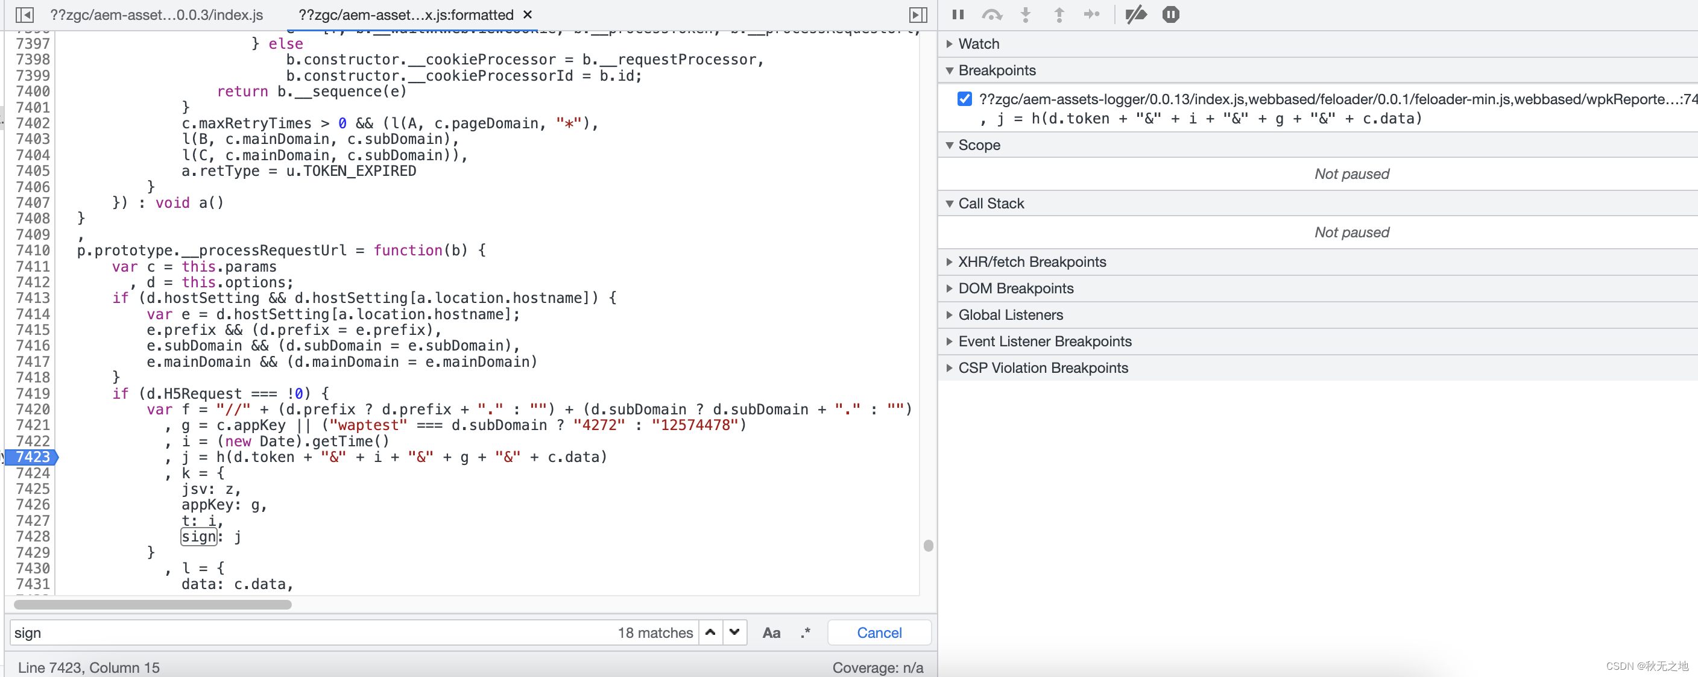Click the highlighted 'sign' match on line 7428
The height and width of the screenshot is (677, 1698).
point(199,537)
